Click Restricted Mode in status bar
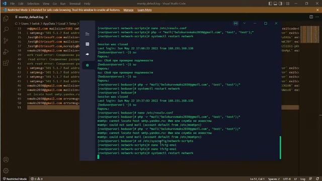322x181 pixels. [15, 179]
